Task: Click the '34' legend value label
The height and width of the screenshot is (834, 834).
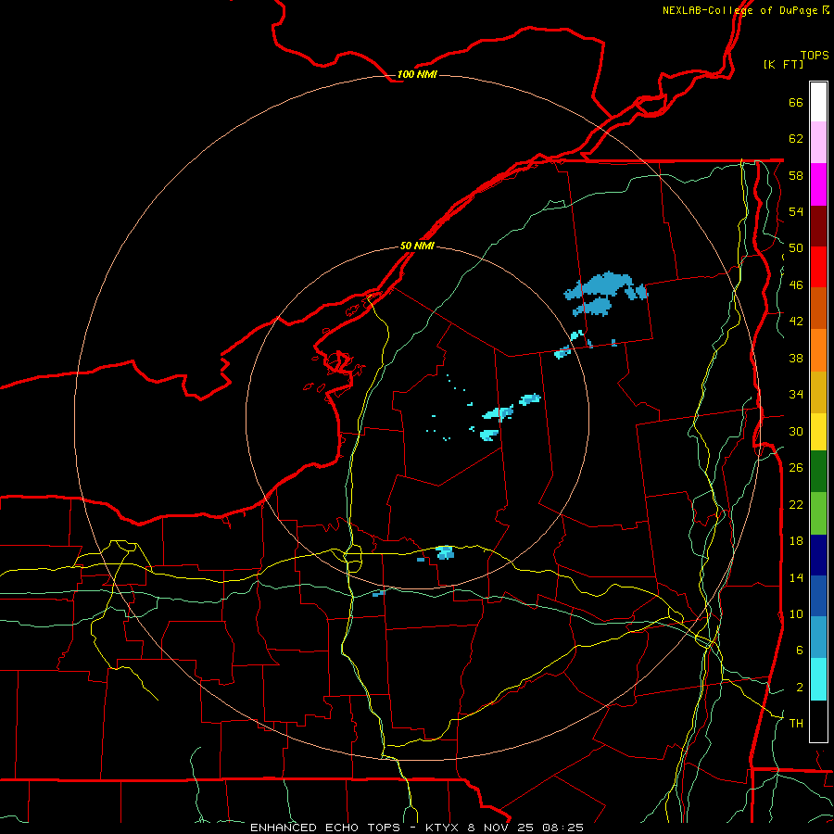Action: (x=796, y=395)
